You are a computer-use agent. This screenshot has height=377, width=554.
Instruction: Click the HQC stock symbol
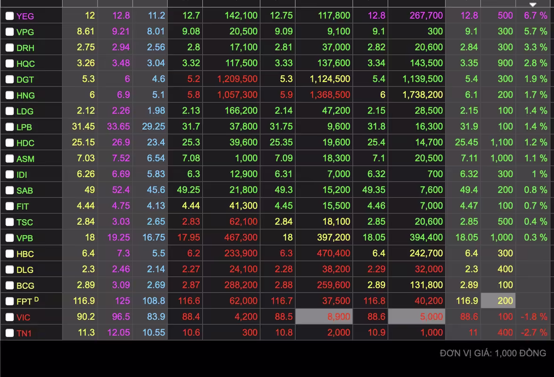point(25,64)
